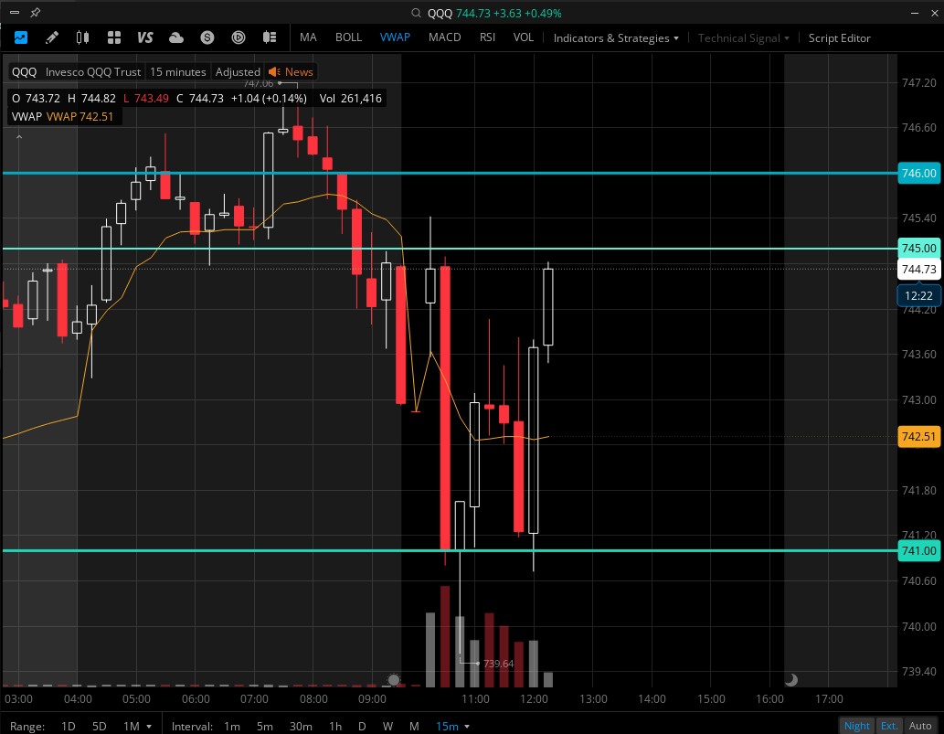Open the News link on chart header

pyautogui.click(x=299, y=71)
